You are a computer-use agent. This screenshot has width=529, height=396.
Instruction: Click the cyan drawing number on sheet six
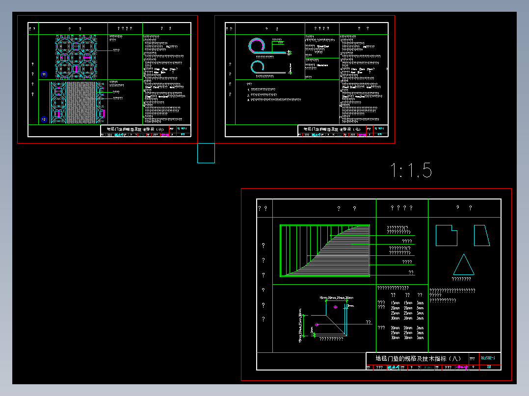(182, 128)
